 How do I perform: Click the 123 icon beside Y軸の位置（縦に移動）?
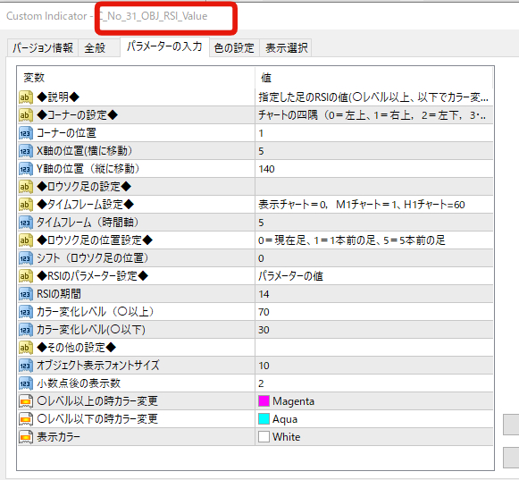click(x=26, y=169)
